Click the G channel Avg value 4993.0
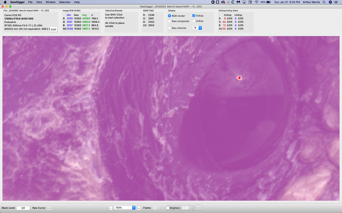Screen dimensions: 342x213 tap(86, 22)
